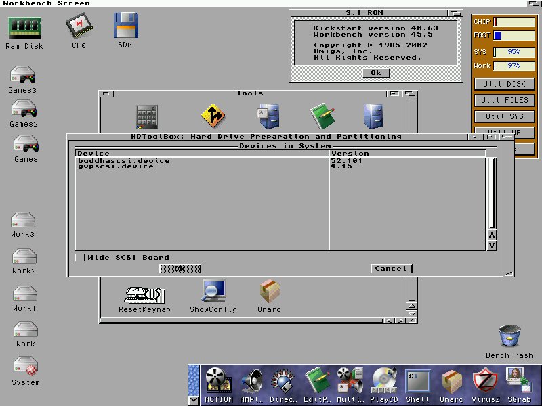
Task: Select the Unarc icon in Tools window
Action: point(270,291)
